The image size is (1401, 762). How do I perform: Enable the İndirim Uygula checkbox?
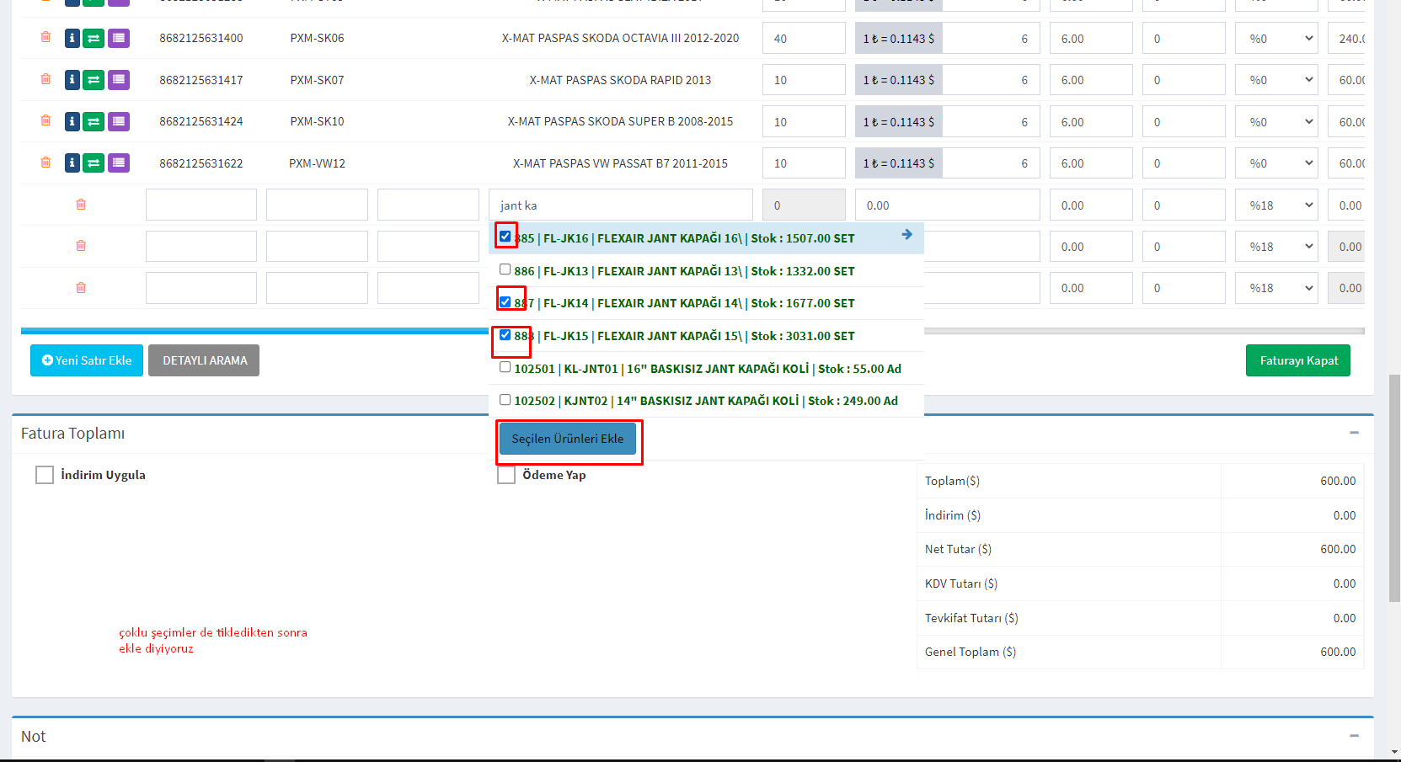45,475
